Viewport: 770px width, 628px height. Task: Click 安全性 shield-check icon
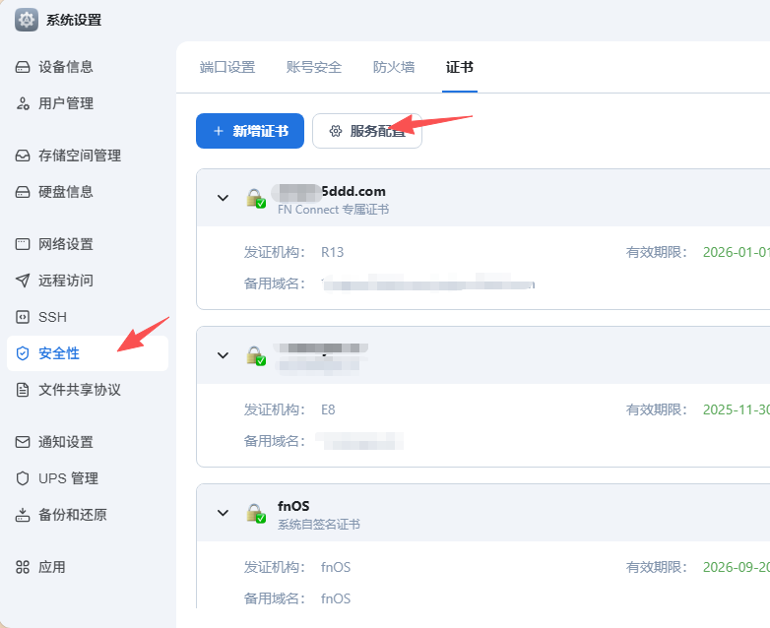(23, 353)
